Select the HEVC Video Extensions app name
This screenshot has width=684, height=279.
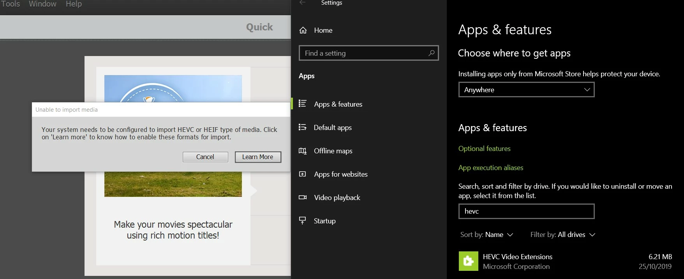pos(518,257)
